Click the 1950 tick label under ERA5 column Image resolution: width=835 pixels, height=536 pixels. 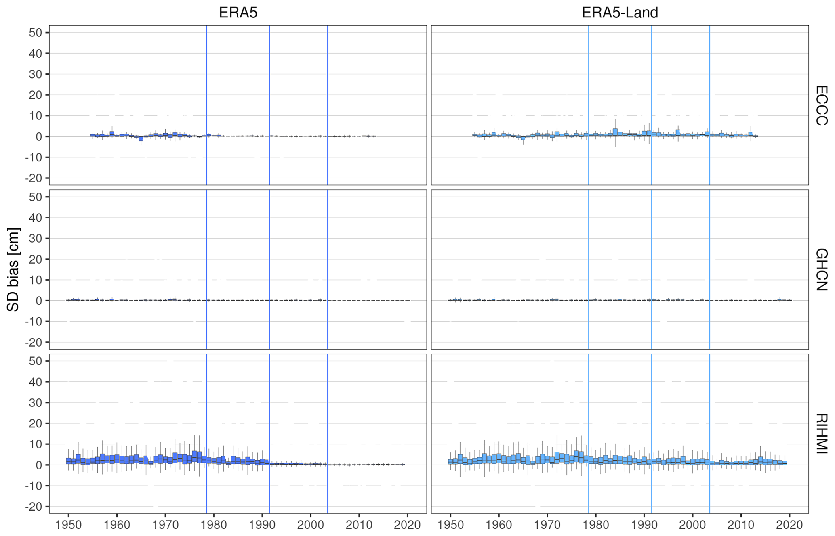(x=68, y=525)
